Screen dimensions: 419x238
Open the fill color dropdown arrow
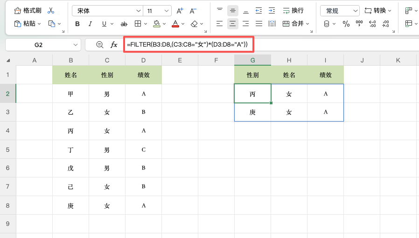tap(164, 24)
